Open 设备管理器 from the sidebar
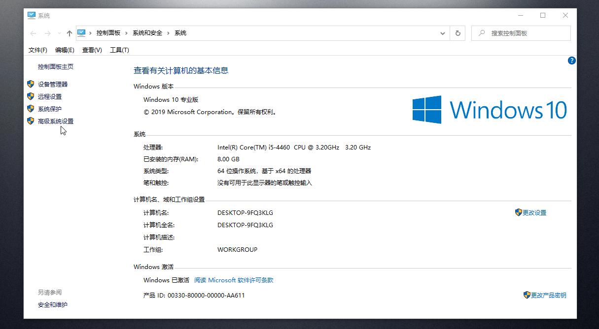 tap(52, 84)
